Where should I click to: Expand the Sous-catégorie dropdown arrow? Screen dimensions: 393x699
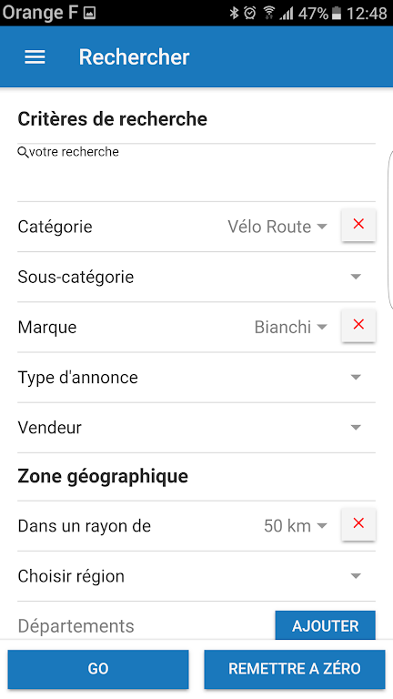click(x=356, y=277)
